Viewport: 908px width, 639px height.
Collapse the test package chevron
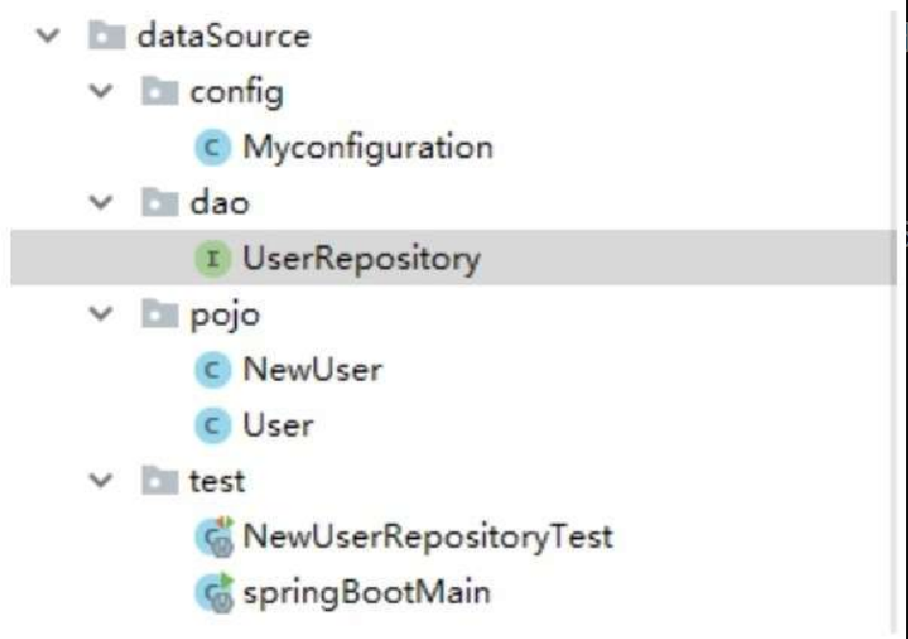pos(101,480)
